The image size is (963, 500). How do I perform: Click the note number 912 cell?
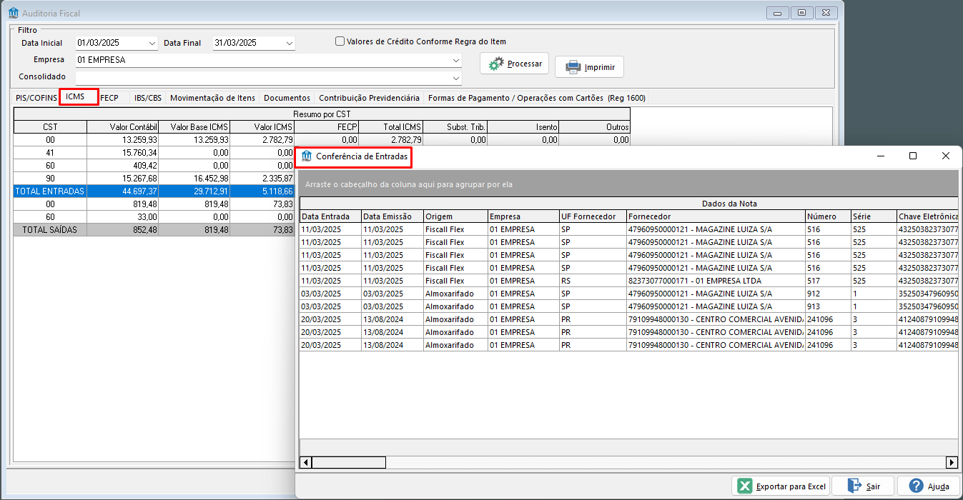pyautogui.click(x=828, y=294)
